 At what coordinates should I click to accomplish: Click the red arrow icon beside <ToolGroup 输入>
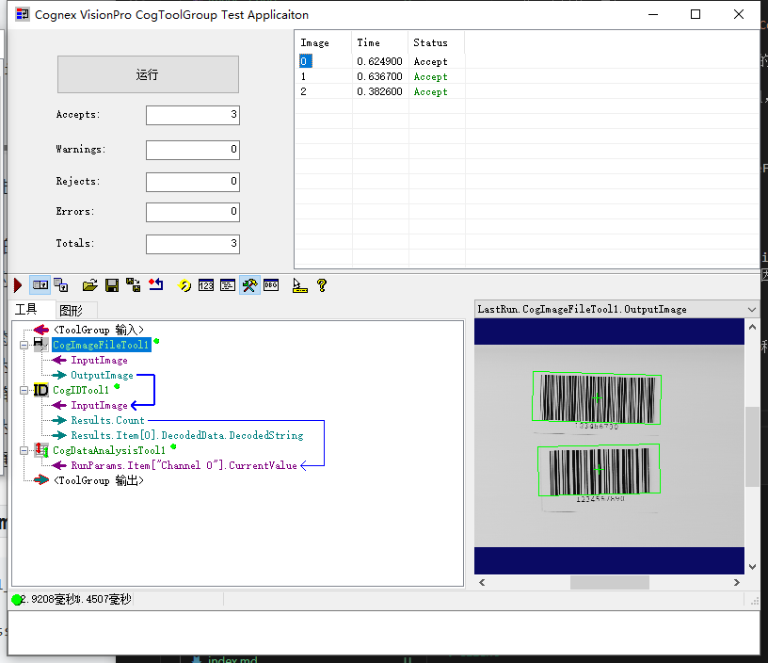point(41,330)
